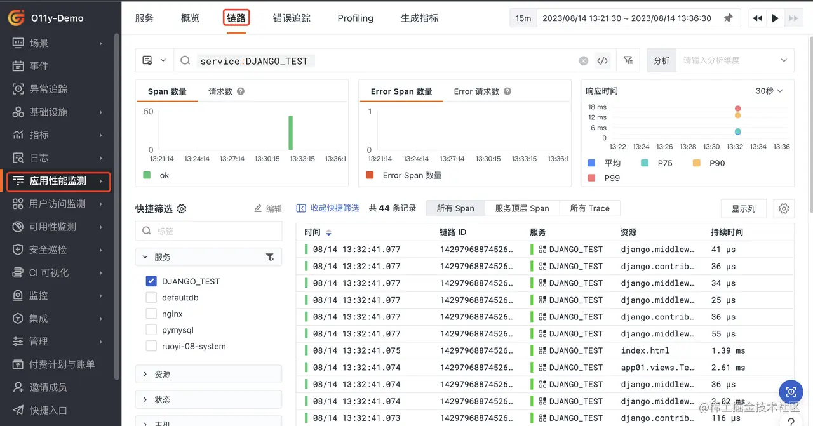The image size is (813, 426).
Task: Clear the search query with X icon
Action: (x=584, y=61)
